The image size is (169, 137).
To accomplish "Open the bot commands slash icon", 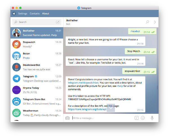I will coord(137,118).
